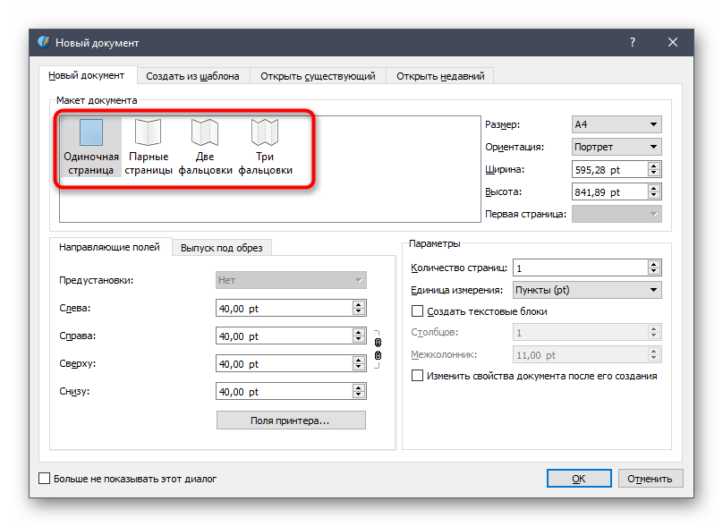Close the Новый документ dialog

pos(673,42)
